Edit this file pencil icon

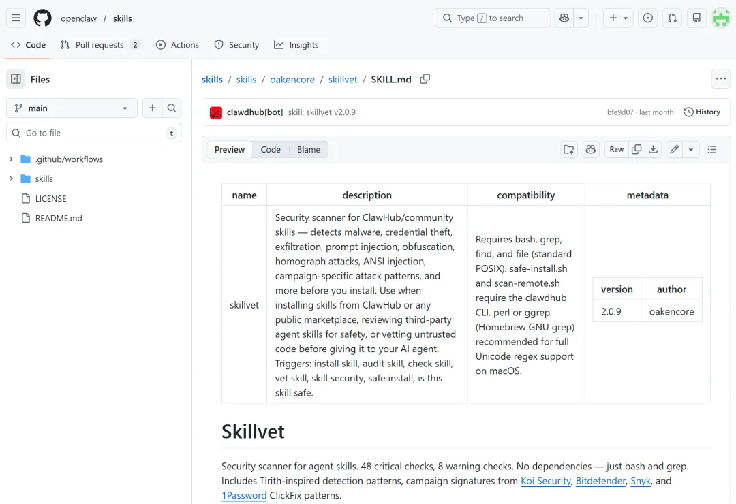[x=674, y=150]
